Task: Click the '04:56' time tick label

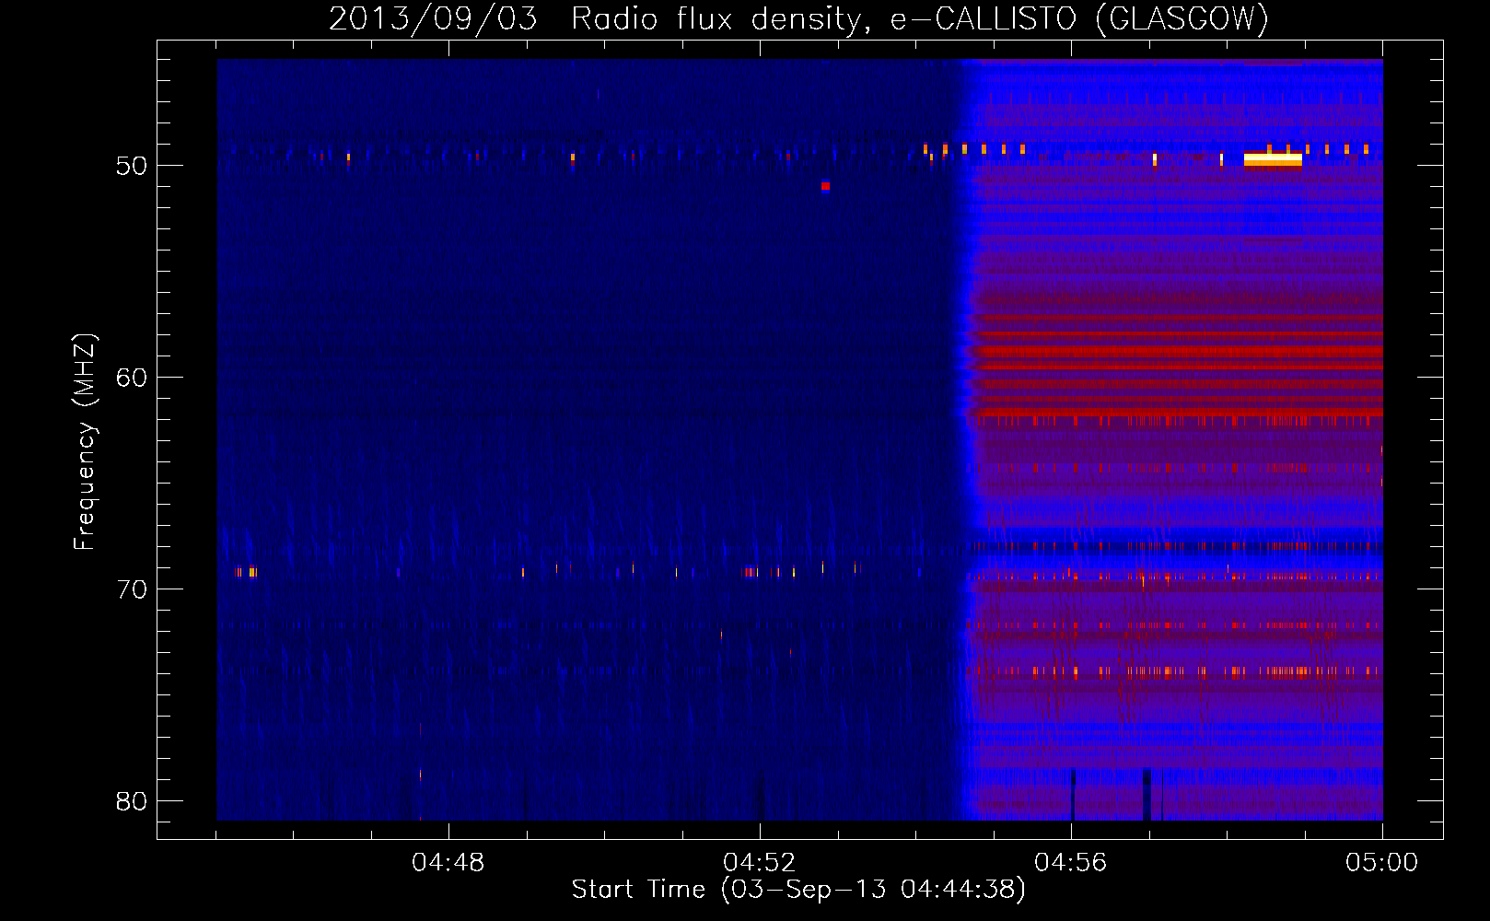Action: 1071,863
